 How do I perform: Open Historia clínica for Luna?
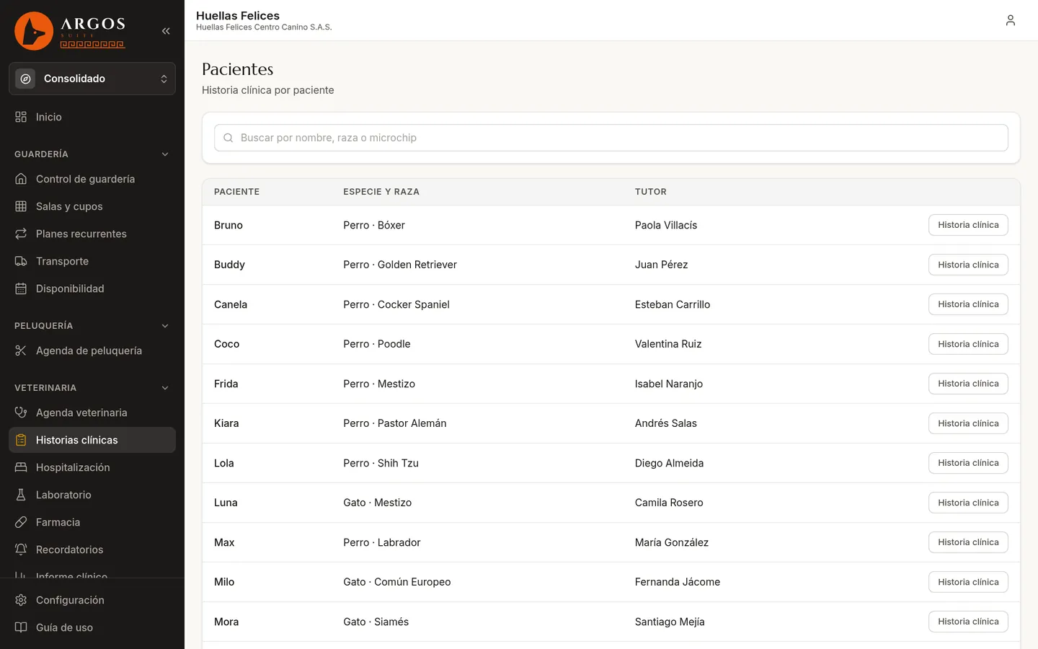coord(968,503)
